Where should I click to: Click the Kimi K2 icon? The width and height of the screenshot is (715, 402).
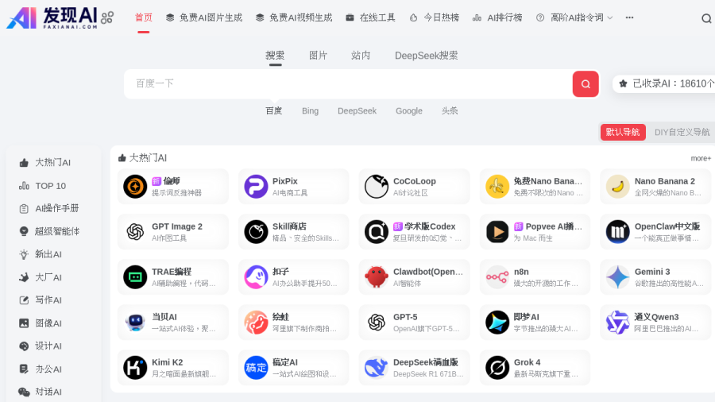click(x=135, y=367)
